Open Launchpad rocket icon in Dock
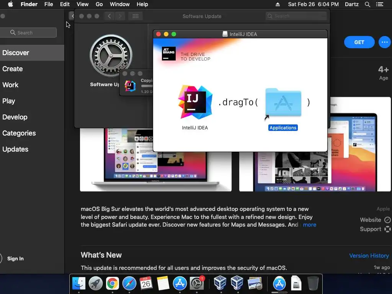The image size is (392, 294). 96,284
